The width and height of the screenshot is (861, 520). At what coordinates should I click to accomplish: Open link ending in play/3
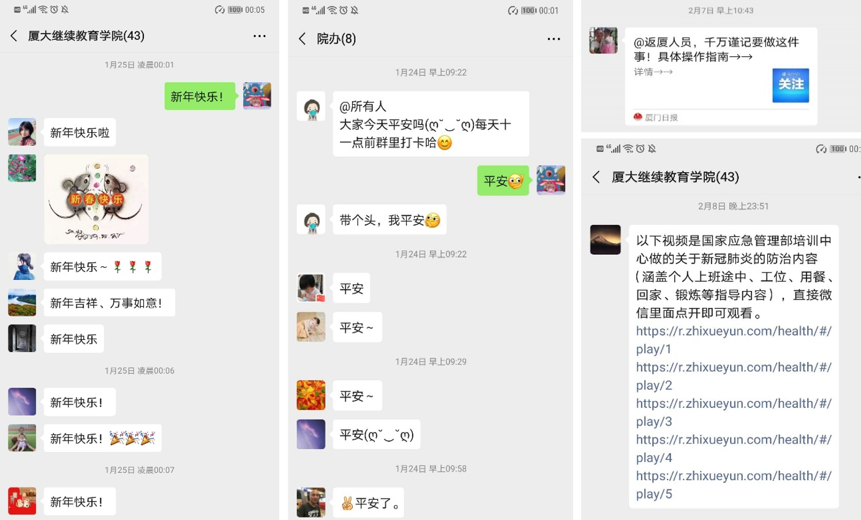click(x=734, y=412)
